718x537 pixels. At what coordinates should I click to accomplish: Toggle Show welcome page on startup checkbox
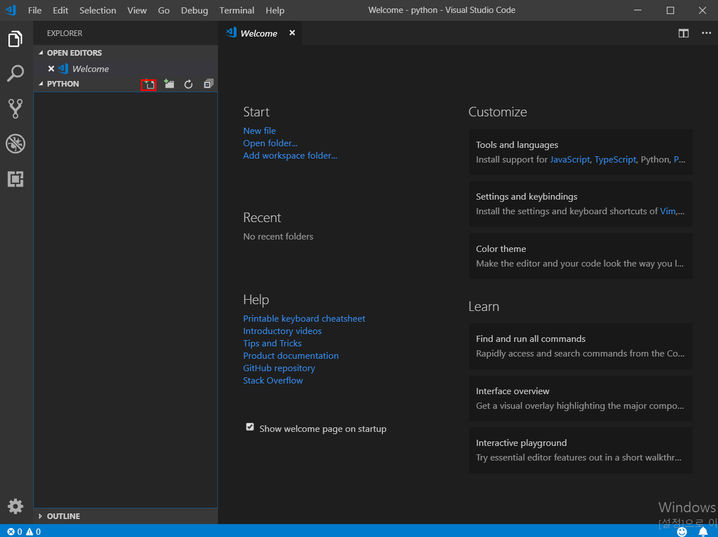coord(250,427)
